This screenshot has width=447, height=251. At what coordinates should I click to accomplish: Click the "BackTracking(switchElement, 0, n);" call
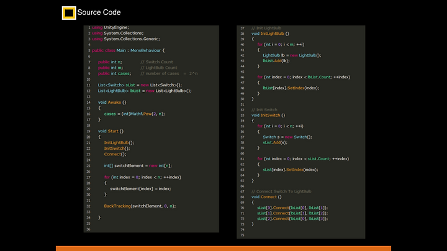(140, 206)
